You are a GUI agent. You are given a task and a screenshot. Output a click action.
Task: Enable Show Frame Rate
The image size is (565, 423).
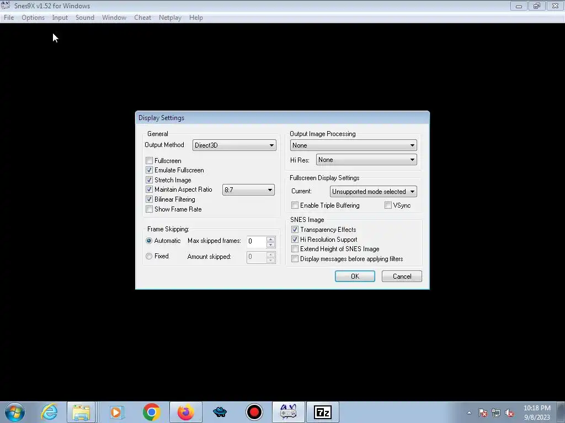click(x=149, y=209)
